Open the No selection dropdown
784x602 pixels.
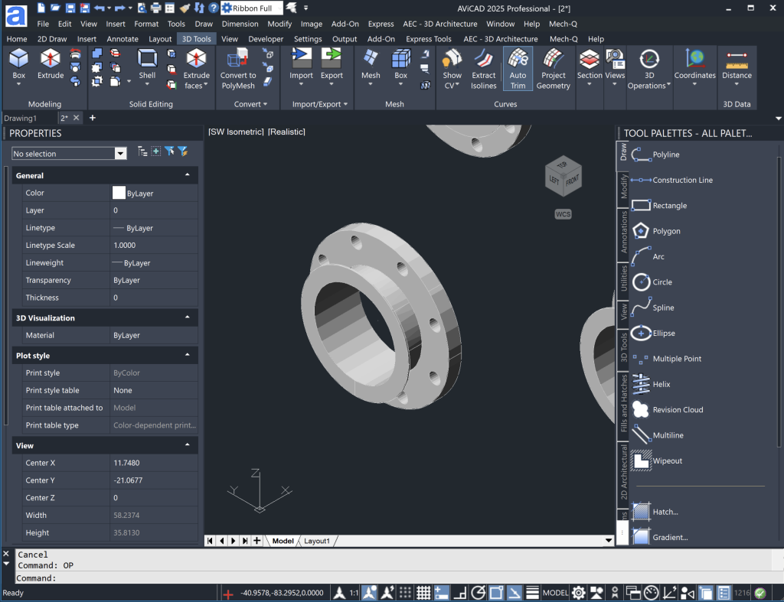(x=120, y=154)
